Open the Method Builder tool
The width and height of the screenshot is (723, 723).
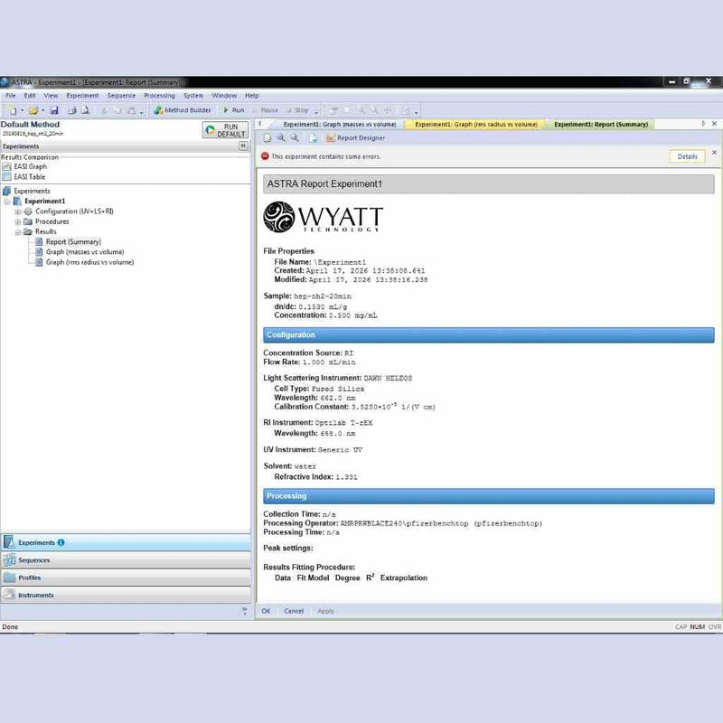coord(183,110)
